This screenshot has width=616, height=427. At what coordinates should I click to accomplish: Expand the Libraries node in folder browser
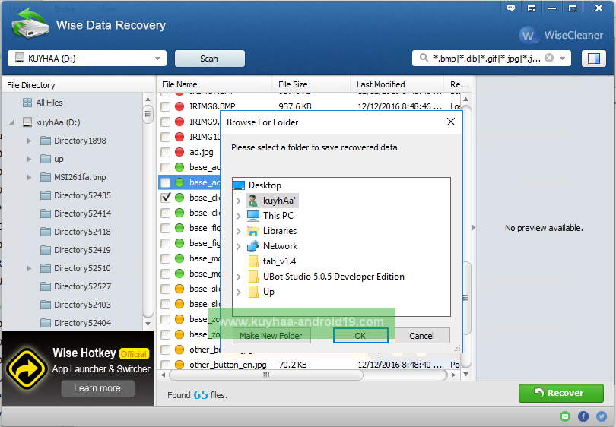(x=239, y=231)
